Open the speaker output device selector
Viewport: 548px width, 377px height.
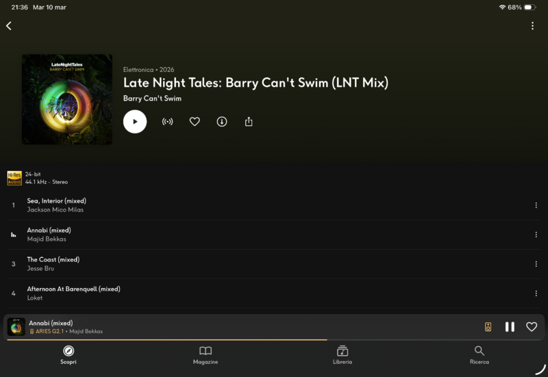[x=488, y=327]
